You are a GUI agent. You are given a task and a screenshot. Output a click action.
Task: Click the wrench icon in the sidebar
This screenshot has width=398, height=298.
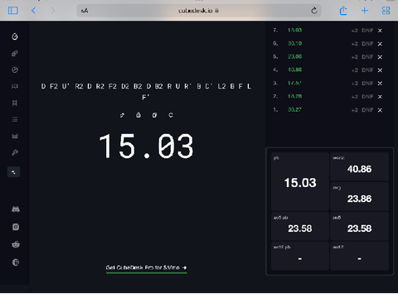(x=15, y=152)
